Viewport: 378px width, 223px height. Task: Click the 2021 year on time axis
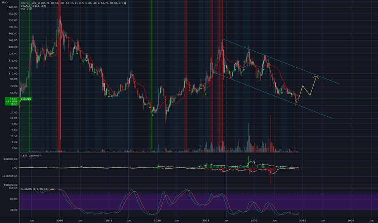point(206,220)
